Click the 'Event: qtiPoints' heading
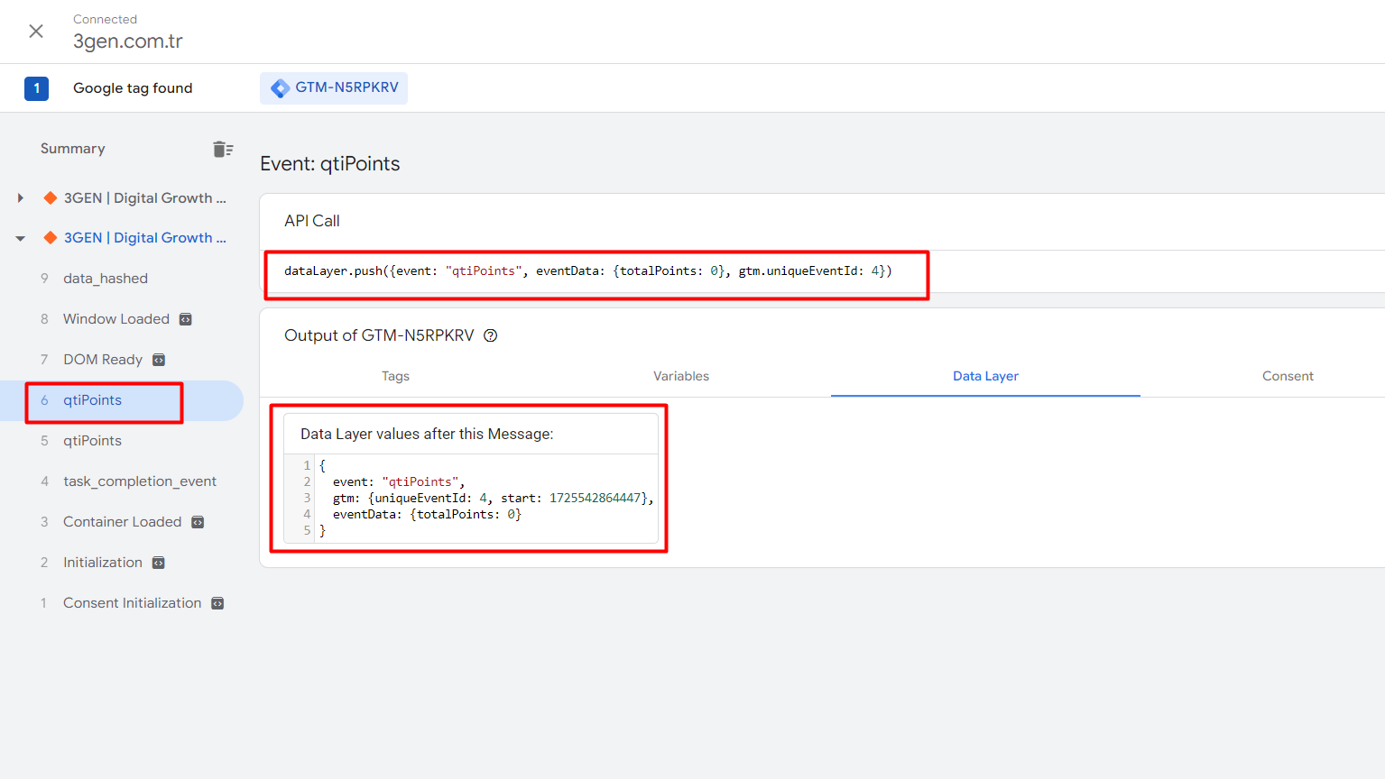This screenshot has width=1385, height=779. tap(330, 163)
